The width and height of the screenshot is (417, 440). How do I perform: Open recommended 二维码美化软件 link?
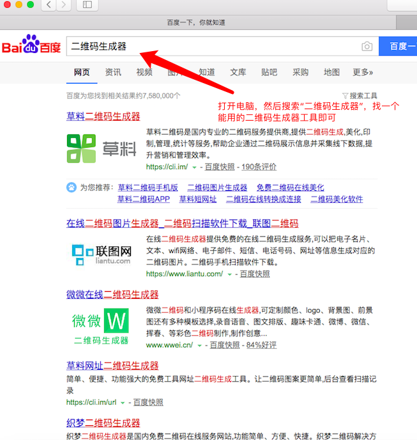tap(337, 199)
